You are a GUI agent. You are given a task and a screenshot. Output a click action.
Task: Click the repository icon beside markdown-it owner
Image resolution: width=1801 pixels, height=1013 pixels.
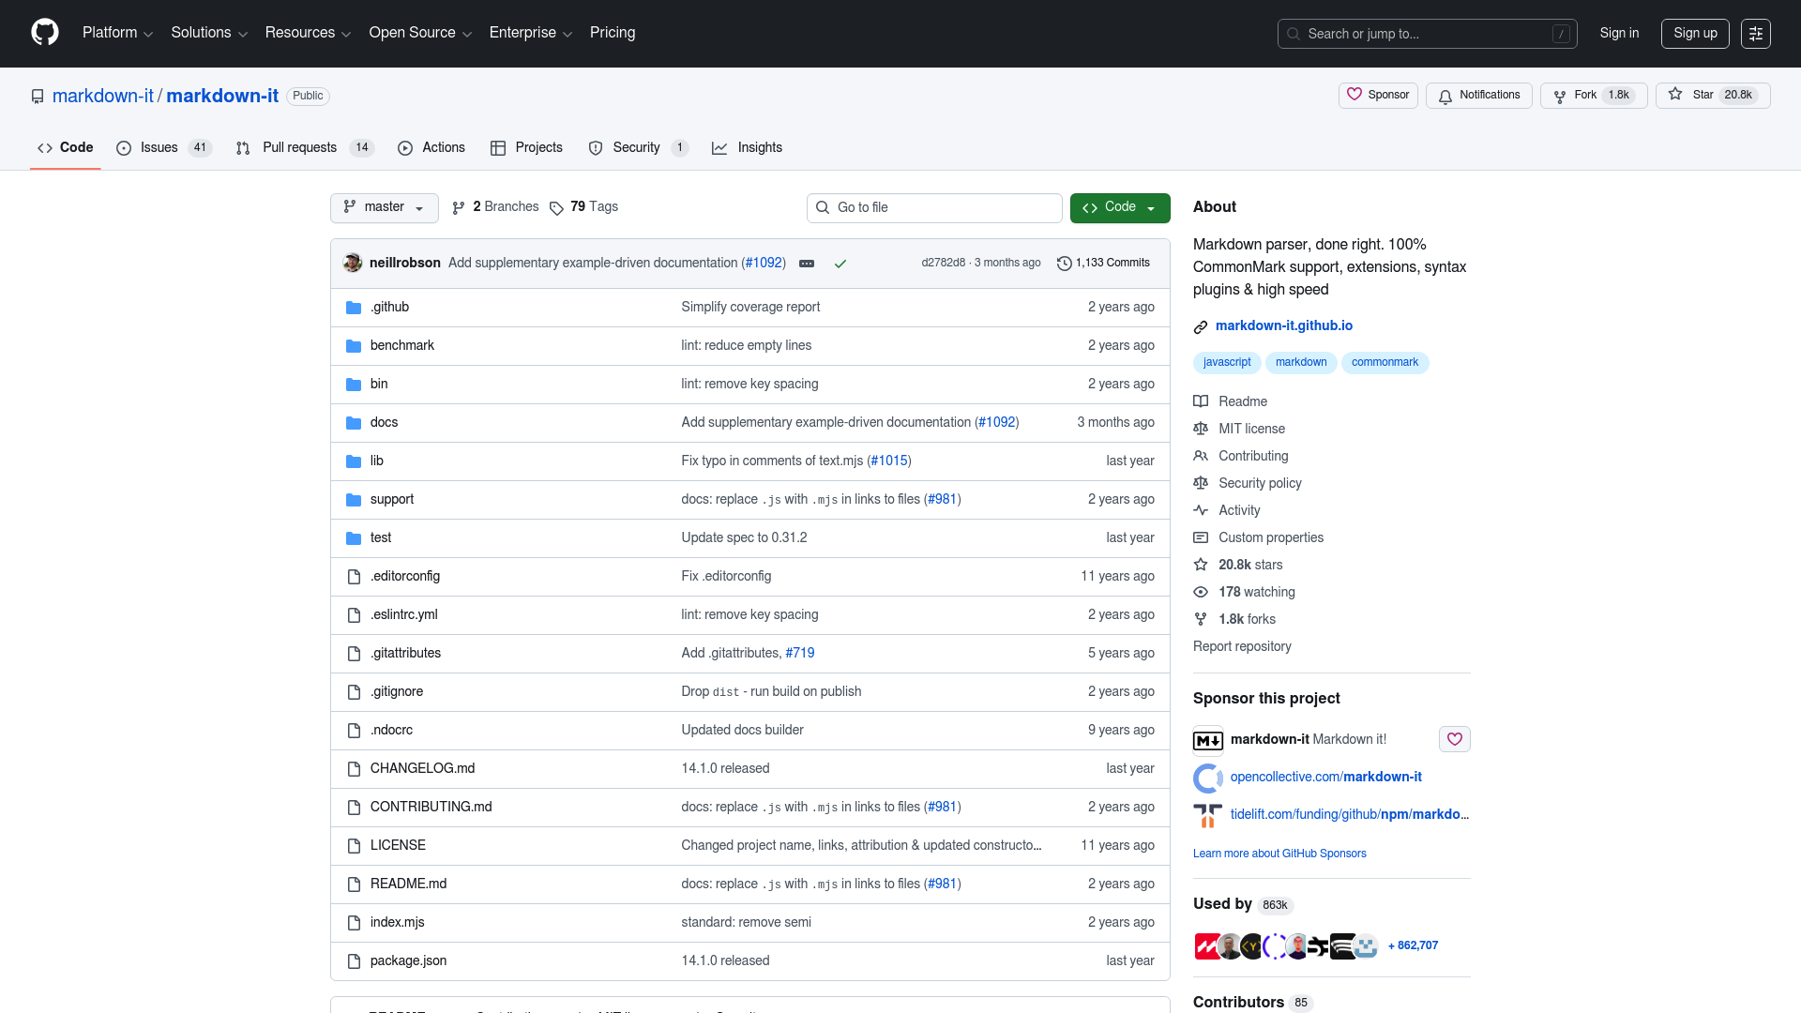[x=38, y=97]
